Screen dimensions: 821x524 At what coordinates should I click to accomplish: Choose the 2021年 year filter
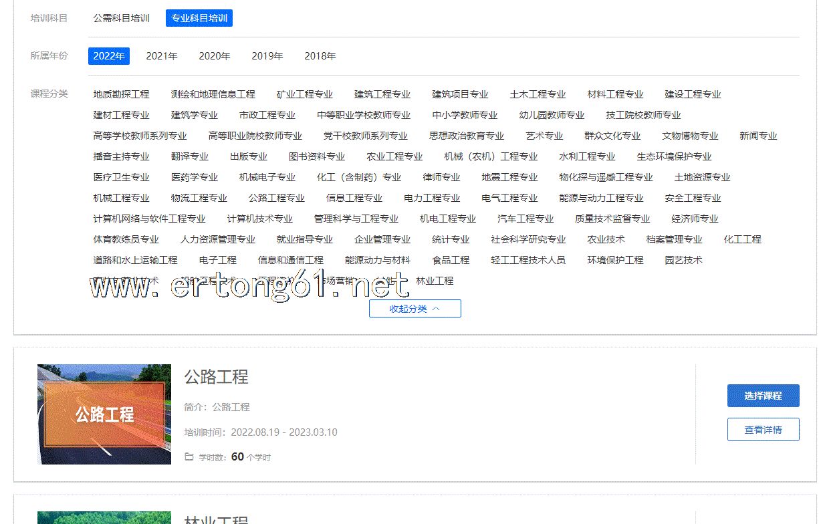click(x=162, y=56)
